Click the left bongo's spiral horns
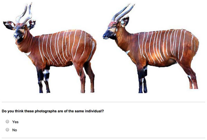 24,13
